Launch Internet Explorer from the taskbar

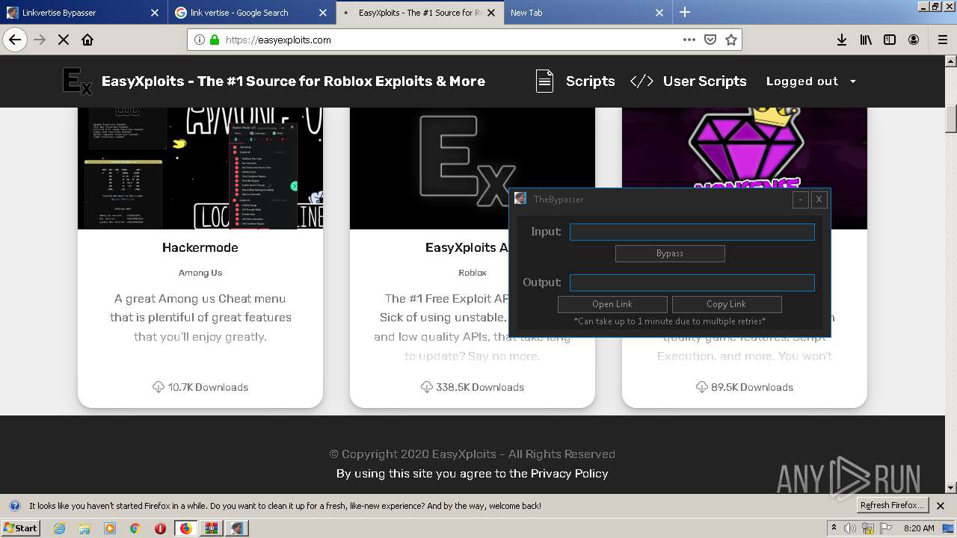point(60,528)
